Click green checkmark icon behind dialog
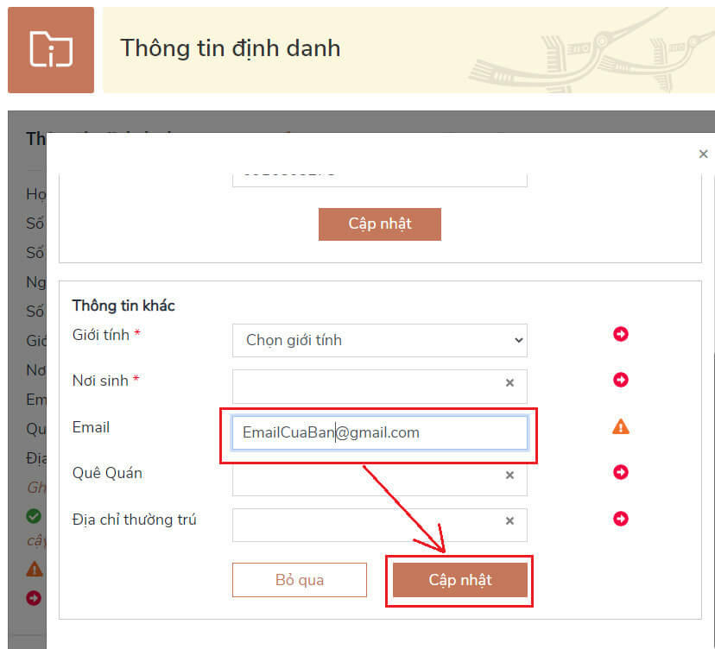 click(34, 516)
